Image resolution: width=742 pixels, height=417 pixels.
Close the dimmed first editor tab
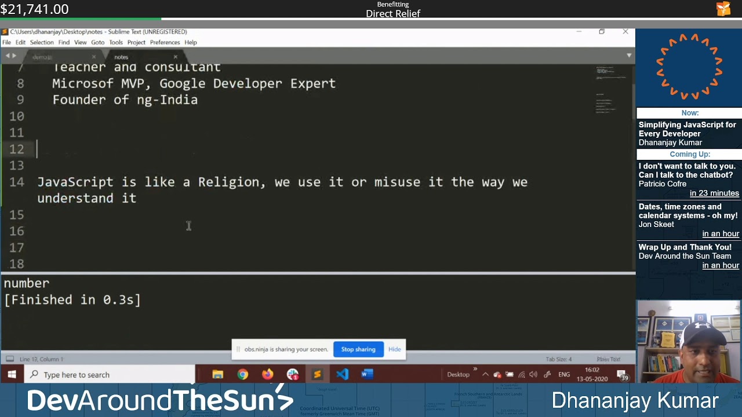93,57
